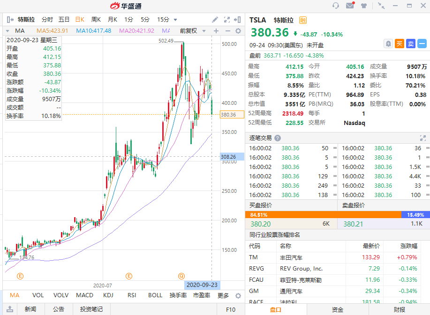Image resolution: width=430 pixels, height=315 pixels.
Task: Switch to 盘口 tab
Action: click(276, 309)
